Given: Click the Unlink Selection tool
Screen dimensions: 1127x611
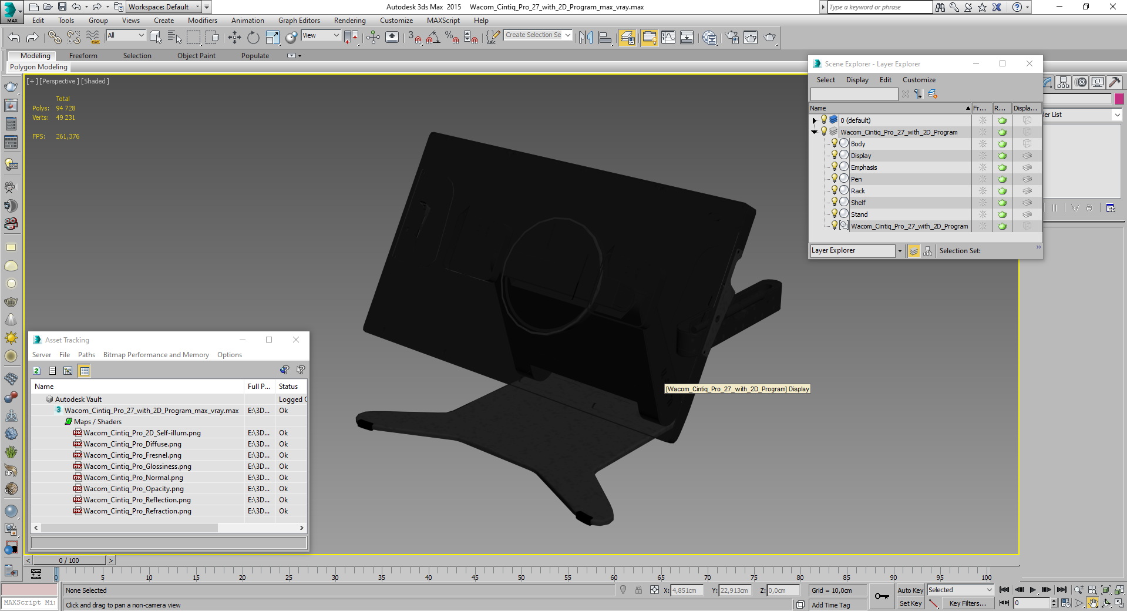Looking at the screenshot, I should (x=73, y=38).
